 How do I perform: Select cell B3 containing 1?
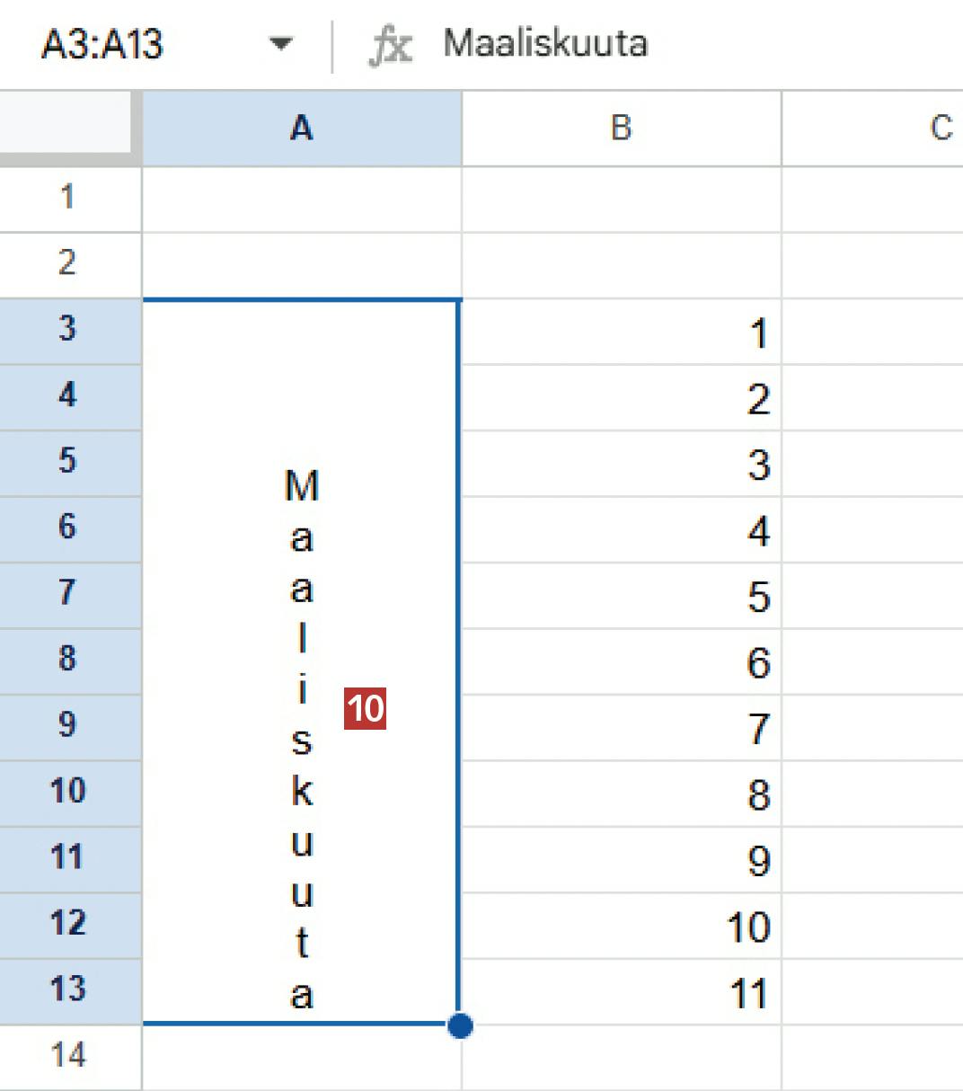(621, 333)
